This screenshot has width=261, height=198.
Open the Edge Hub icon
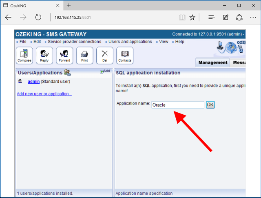pyautogui.click(x=211, y=18)
